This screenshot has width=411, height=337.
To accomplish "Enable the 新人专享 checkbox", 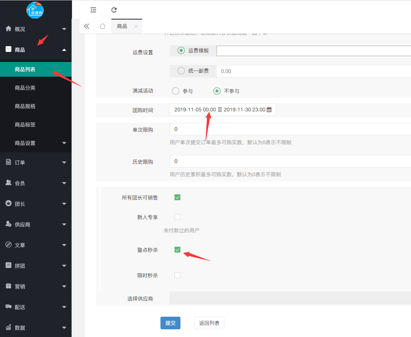I will 177,217.
